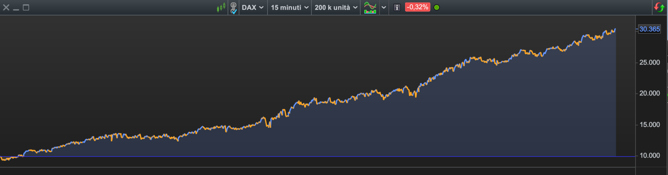This screenshot has height=175, width=668.
Task: Toggle the chart link chain icon
Action: pos(234,7)
